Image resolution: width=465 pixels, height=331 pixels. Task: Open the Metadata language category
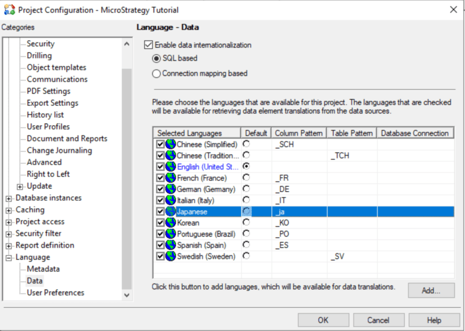43,269
